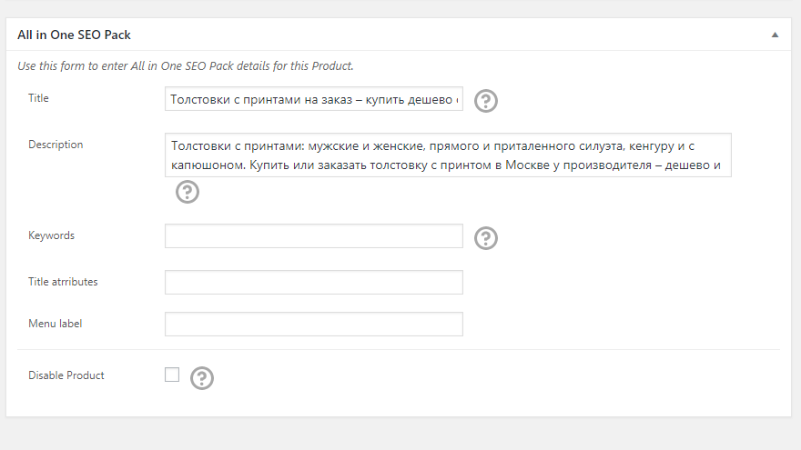This screenshot has height=450, width=801.
Task: Show help for the Keywords field
Action: click(x=486, y=237)
